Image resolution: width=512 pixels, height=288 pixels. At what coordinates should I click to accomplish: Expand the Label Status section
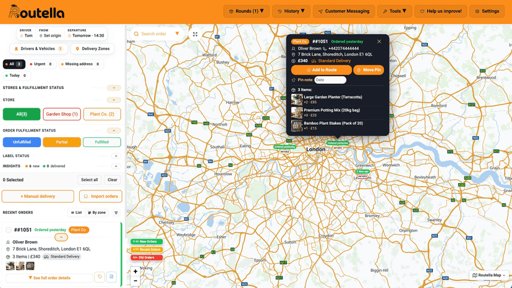pyautogui.click(x=116, y=156)
